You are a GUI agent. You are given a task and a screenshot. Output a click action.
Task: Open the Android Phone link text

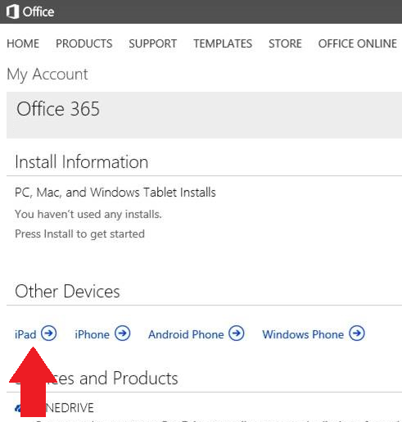[186, 334]
